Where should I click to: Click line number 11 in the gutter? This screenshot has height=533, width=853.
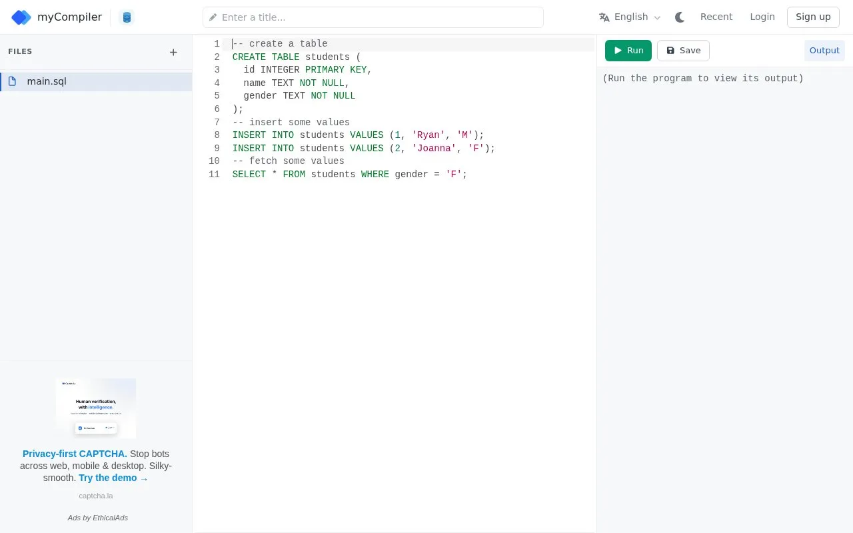[x=214, y=175]
